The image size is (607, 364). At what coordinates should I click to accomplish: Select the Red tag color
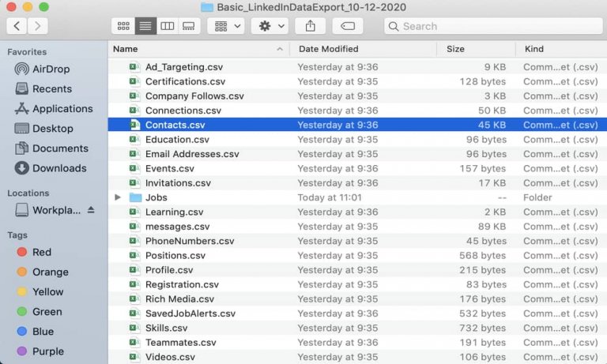(42, 253)
